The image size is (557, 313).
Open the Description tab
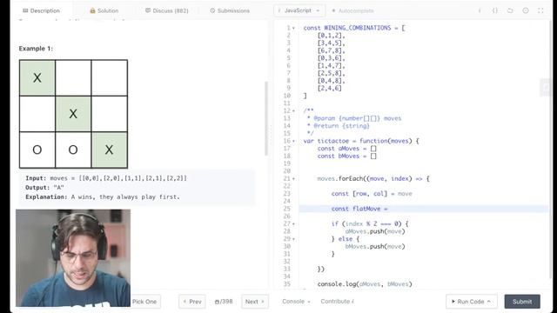click(x=41, y=10)
